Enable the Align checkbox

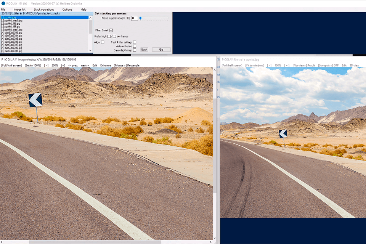(103, 42)
